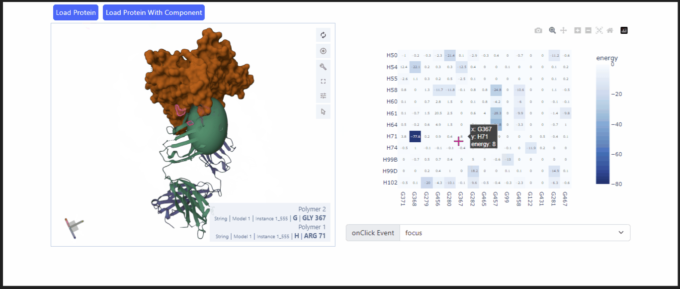This screenshot has width=680, height=289.
Task: Click the H71 y-axis label
Action: 392,136
